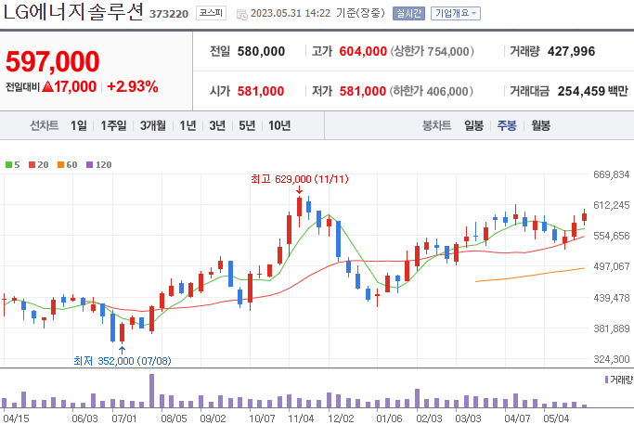Switch to 월봉 monthly candle chart
This screenshot has width=634, height=425.
point(540,126)
